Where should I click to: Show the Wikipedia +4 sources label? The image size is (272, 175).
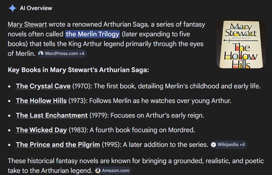point(231,145)
